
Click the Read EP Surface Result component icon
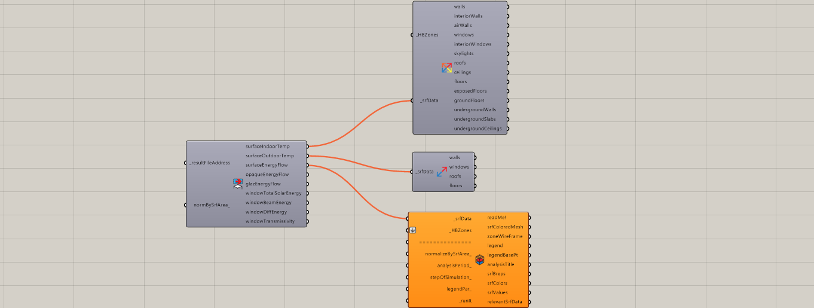[238, 184]
